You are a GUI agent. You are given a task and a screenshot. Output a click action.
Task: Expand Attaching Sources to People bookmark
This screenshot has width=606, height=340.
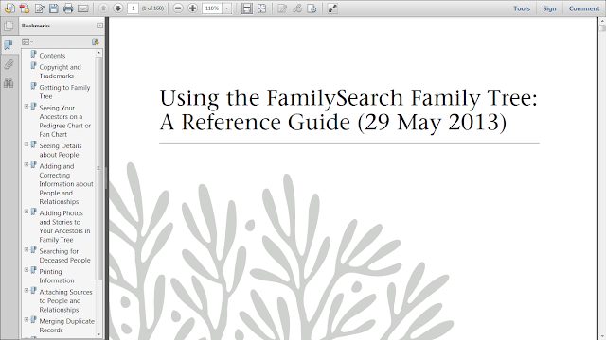pos(27,290)
